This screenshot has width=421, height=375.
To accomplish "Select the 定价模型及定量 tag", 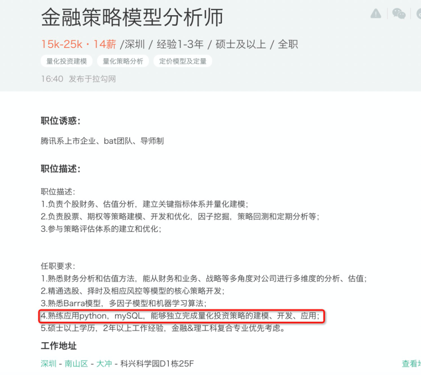I will pos(183,61).
